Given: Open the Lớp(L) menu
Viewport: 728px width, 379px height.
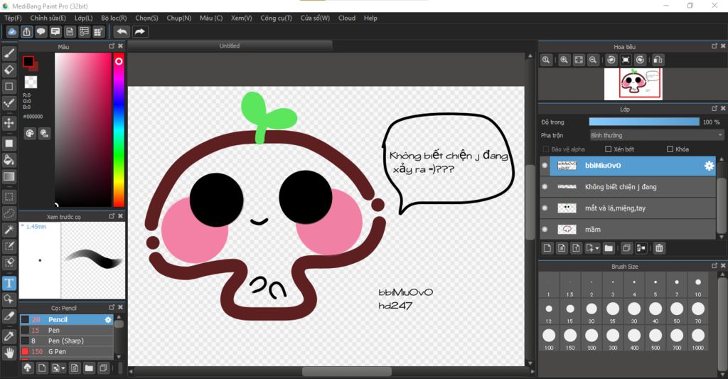Looking at the screenshot, I should 84,18.
